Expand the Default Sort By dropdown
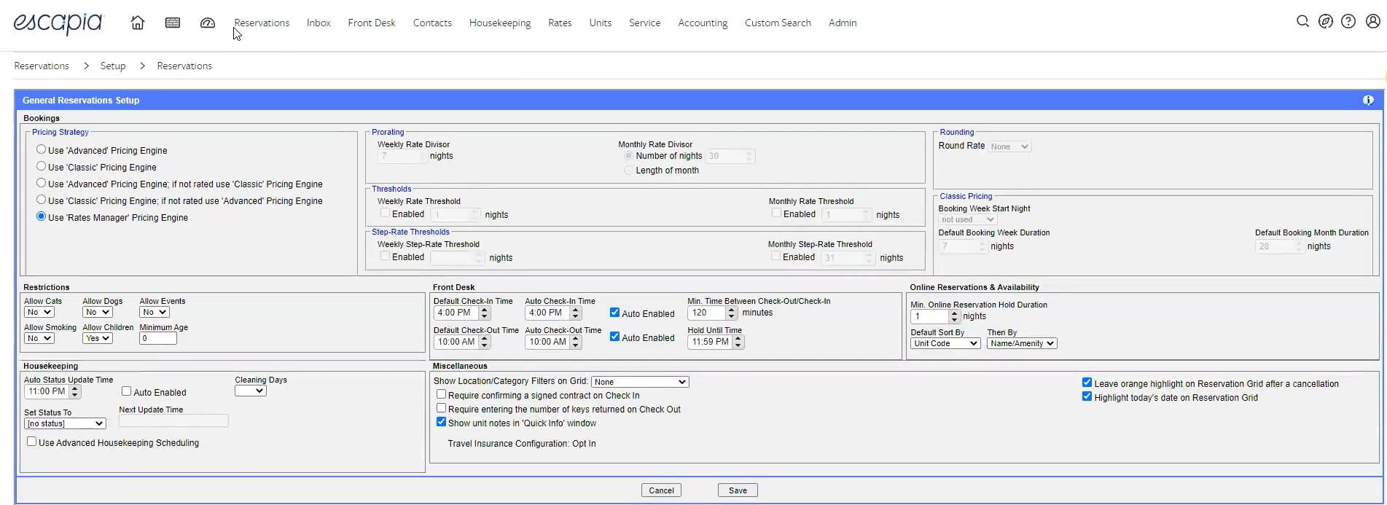Viewport: 1387px width, 505px height. [945, 343]
